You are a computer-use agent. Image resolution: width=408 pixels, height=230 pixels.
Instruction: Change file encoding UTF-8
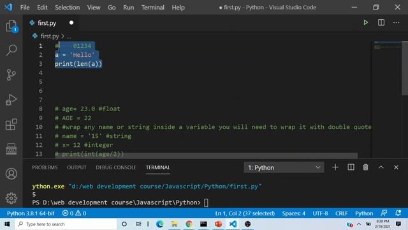point(320,213)
